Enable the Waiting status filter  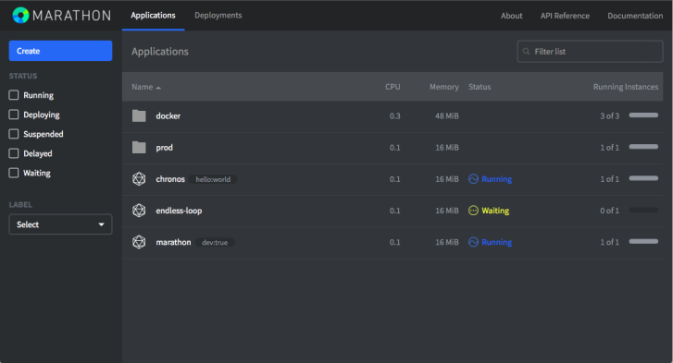coord(14,173)
